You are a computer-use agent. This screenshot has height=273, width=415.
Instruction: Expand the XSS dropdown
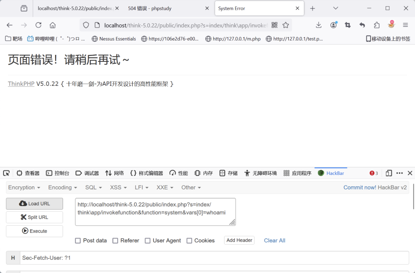click(119, 188)
